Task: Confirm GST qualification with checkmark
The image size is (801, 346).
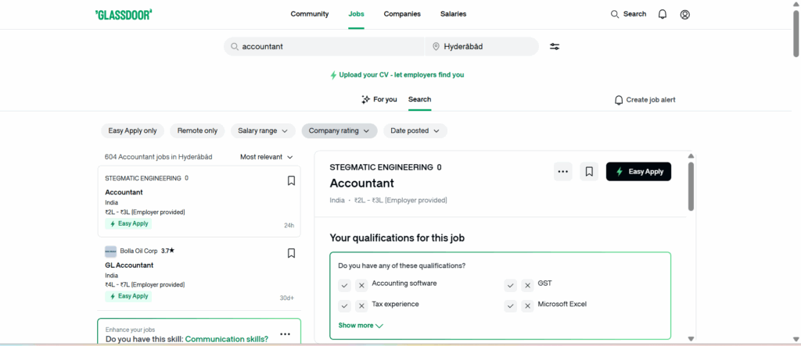Action: (x=510, y=285)
